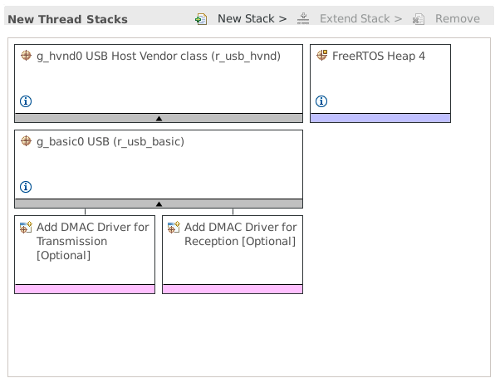Click the New Stack icon

coord(201,19)
